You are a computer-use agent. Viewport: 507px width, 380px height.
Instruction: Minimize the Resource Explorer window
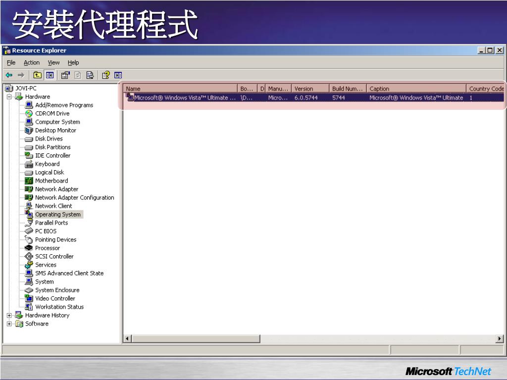tap(481, 50)
